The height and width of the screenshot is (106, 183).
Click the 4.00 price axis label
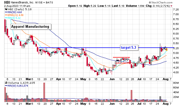[176, 72]
